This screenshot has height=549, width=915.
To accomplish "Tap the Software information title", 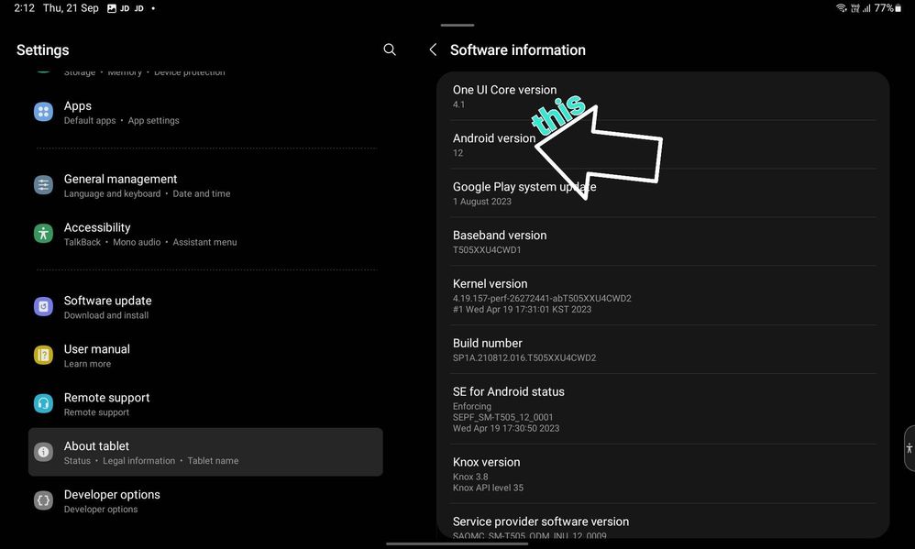I will [518, 50].
